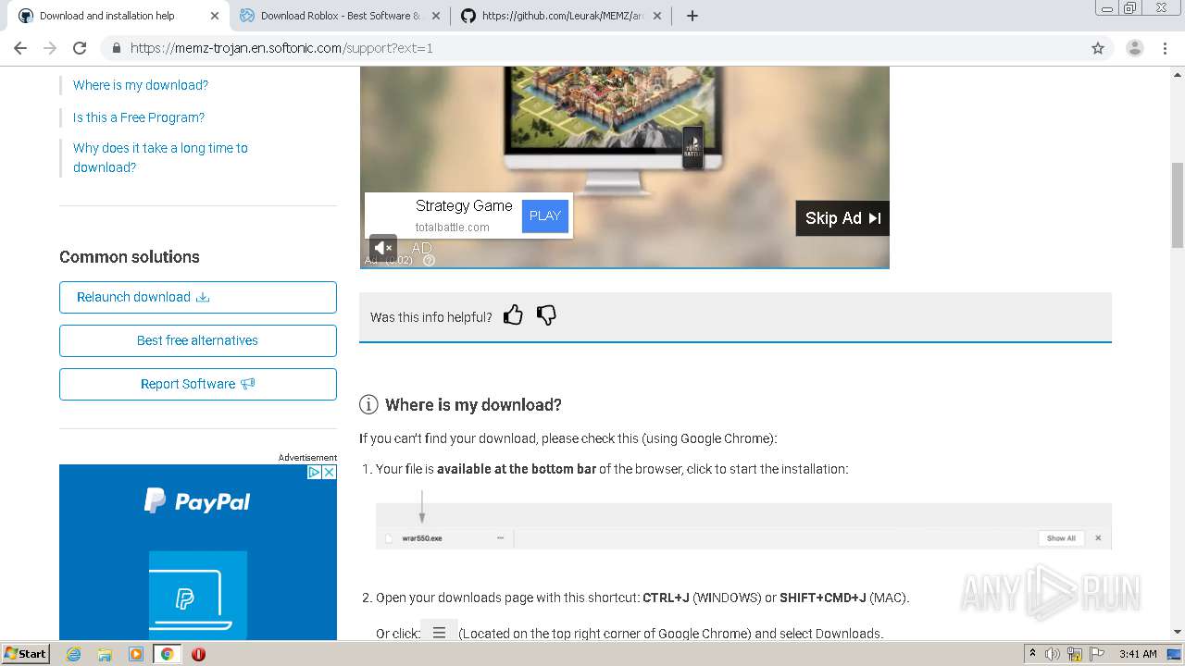Open a new browser tab
The height and width of the screenshot is (666, 1185).
coord(692,16)
